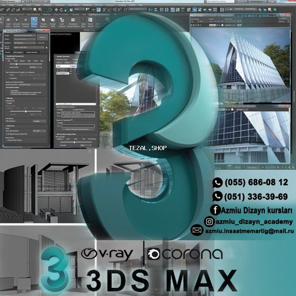Image resolution: width=296 pixels, height=296 pixels.
Task: Toggle the Percent Snap icon
Action: [115, 10]
